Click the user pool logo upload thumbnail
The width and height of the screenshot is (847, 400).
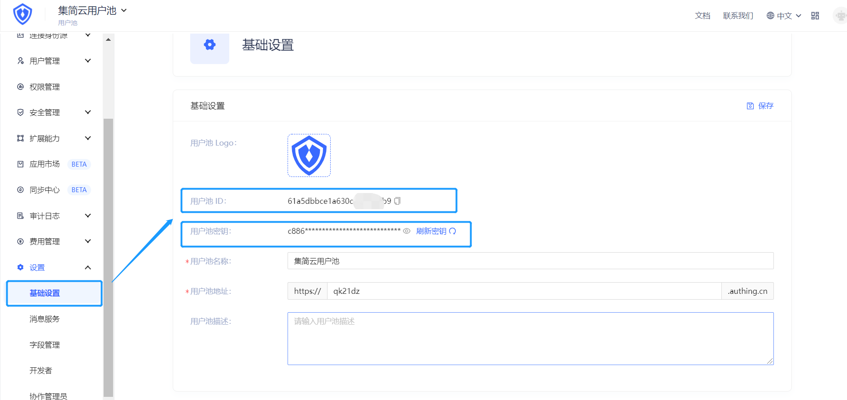(x=309, y=155)
